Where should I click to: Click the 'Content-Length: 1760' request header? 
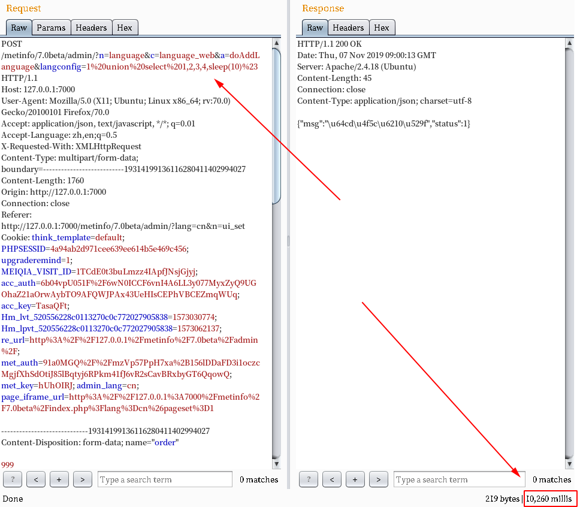pyautogui.click(x=43, y=180)
